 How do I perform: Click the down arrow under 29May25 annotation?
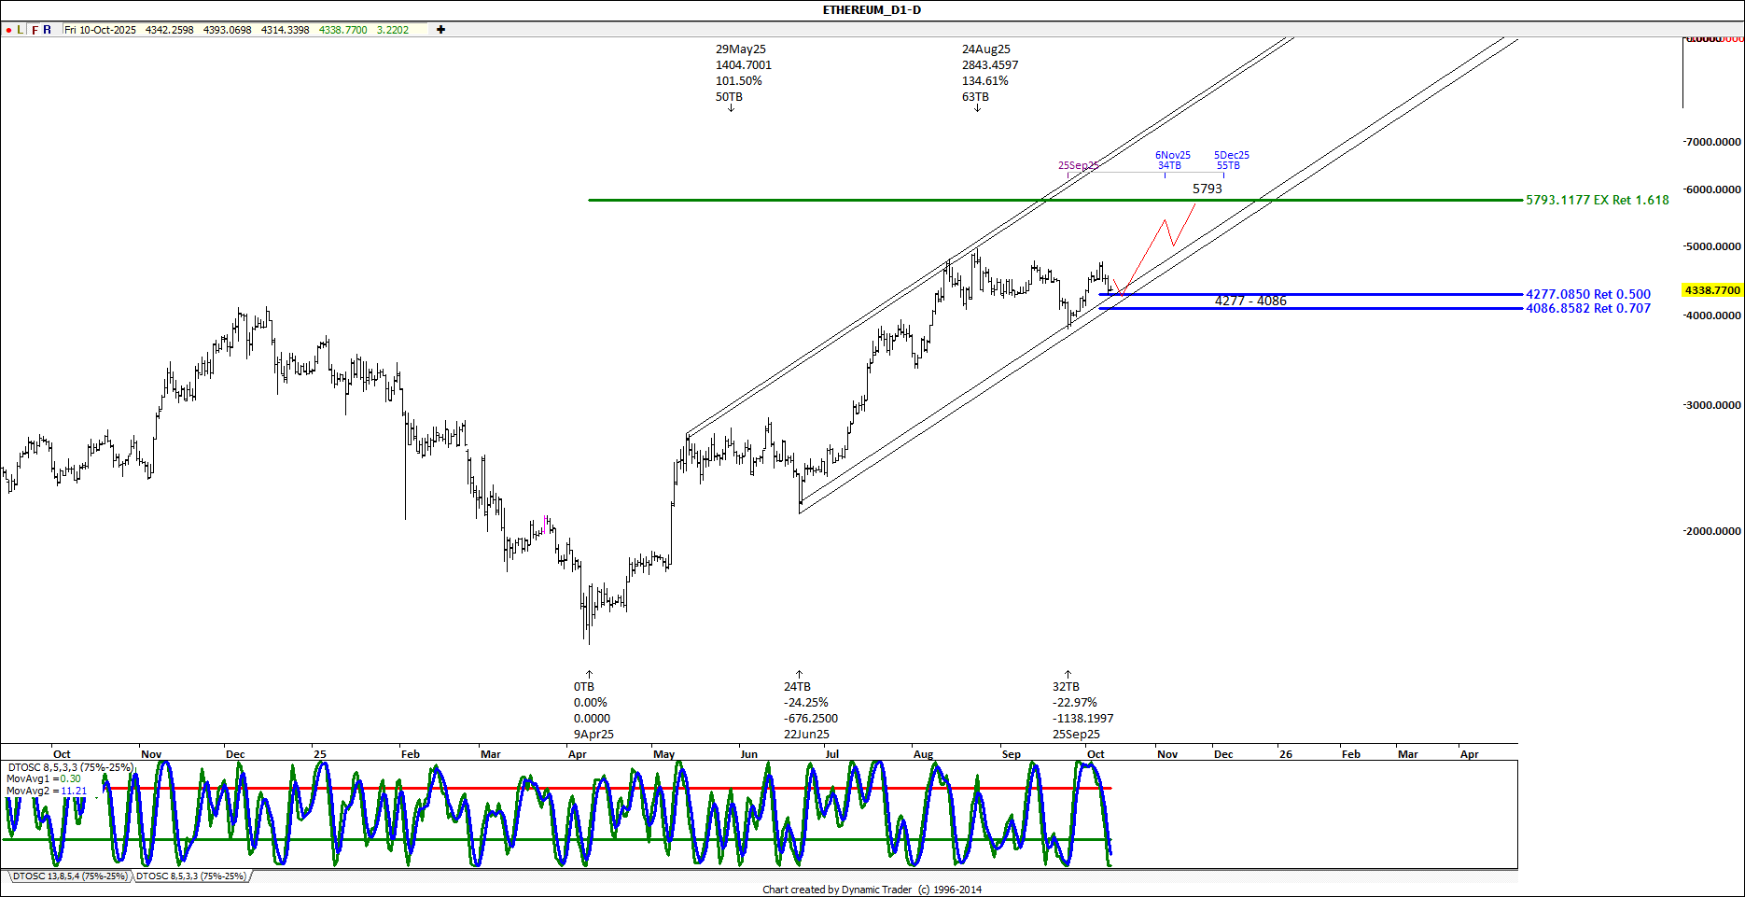(x=731, y=108)
